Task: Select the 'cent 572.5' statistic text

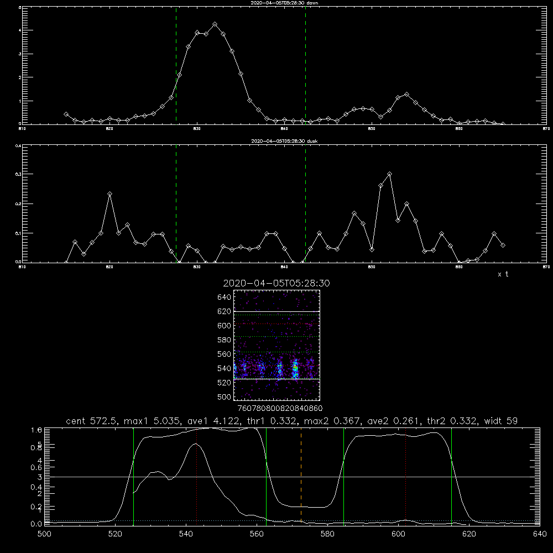Action: (93, 421)
